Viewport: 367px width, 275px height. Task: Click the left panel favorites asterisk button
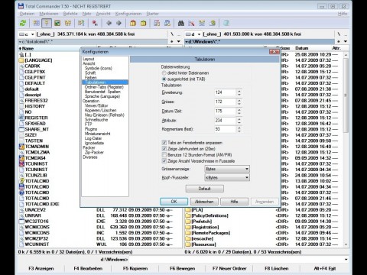[172, 41]
